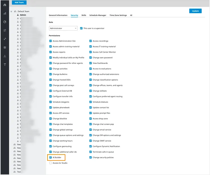Toggle View Dashboards checkbox

coord(90,63)
